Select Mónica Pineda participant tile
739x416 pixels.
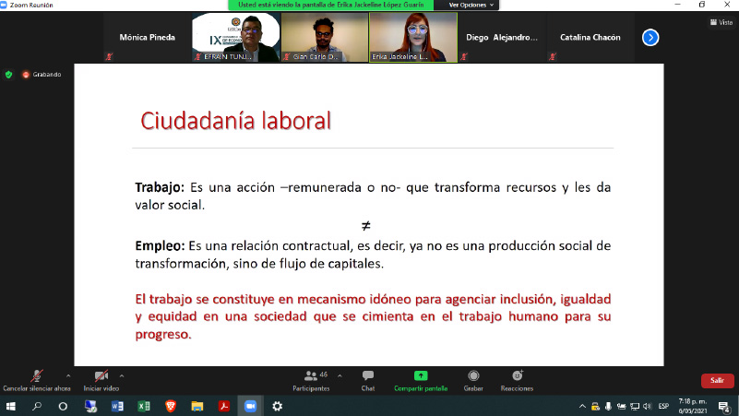pos(147,37)
